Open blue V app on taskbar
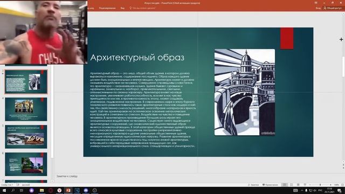Image resolution: width=345 pixels, height=194 pixels. (x=77, y=190)
